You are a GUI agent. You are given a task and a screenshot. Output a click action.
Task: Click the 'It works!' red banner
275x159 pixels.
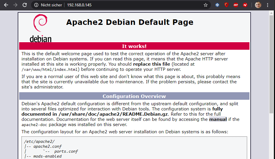coord(134,46)
